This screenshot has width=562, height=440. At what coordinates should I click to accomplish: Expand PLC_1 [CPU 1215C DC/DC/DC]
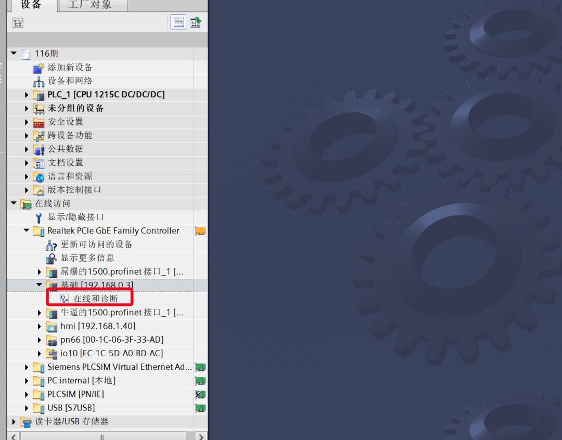[27, 95]
